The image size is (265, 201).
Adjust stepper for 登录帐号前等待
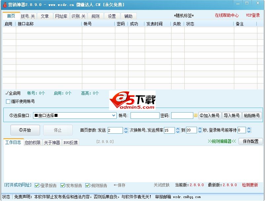[249, 130]
